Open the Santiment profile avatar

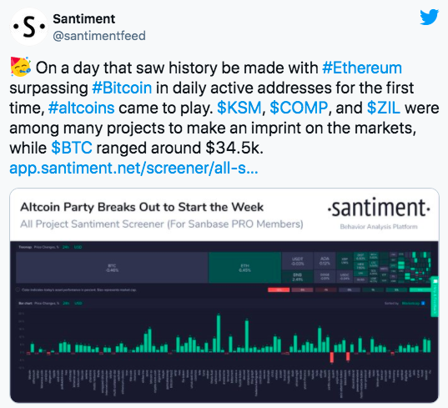(29, 27)
